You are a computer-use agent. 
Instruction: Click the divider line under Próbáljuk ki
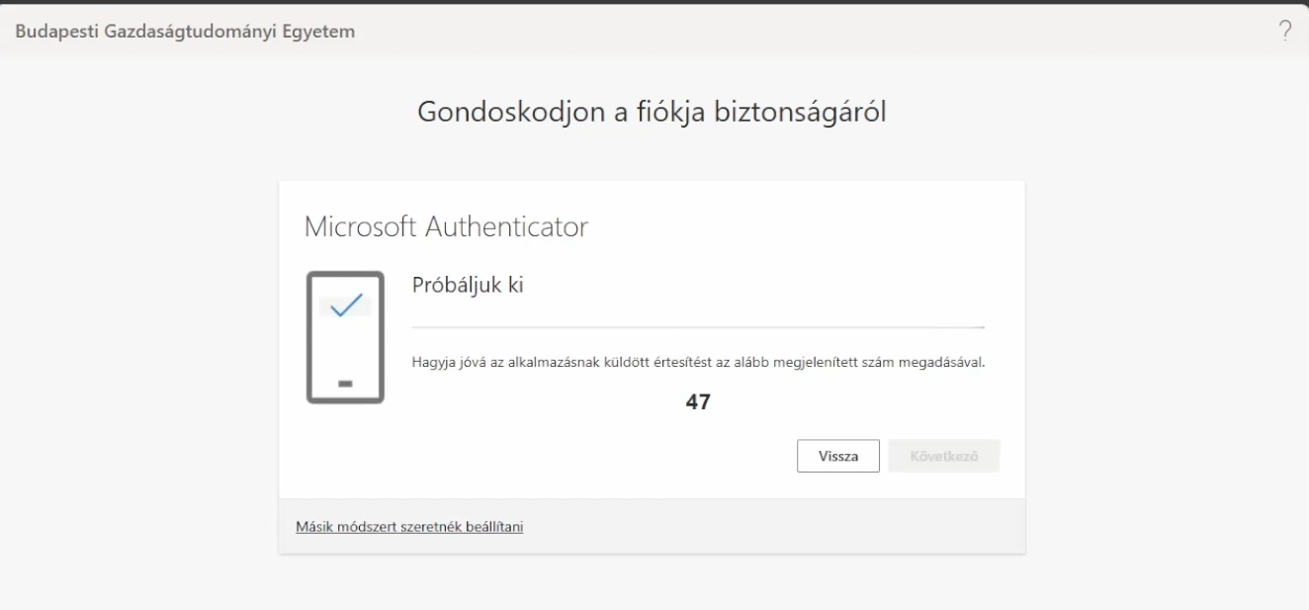698,326
